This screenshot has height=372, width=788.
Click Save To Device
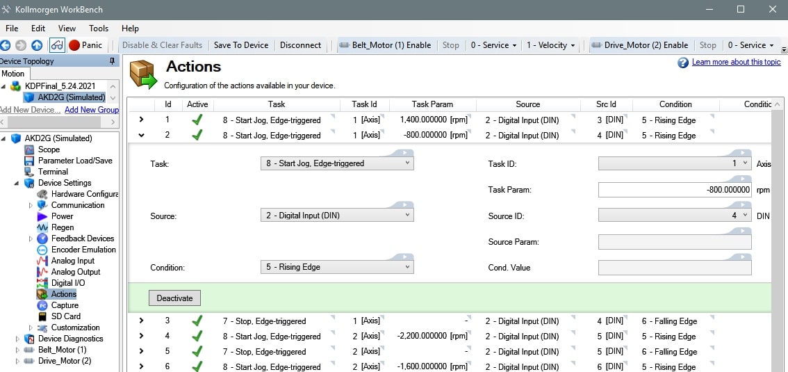tap(241, 45)
